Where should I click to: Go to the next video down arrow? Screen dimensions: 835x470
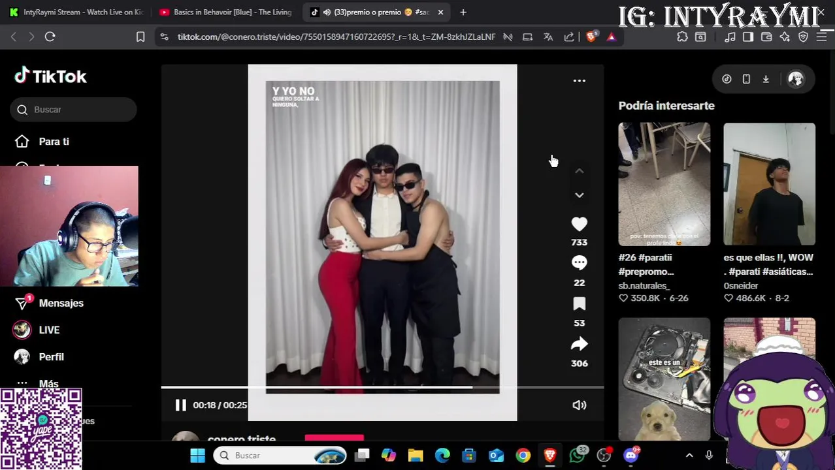coord(579,195)
